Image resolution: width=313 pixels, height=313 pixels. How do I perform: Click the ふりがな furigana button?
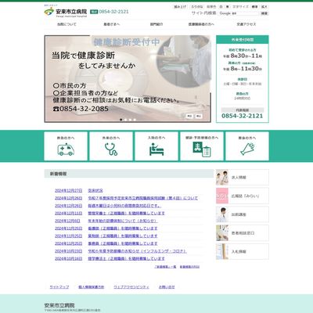pyautogui.click(x=197, y=7)
